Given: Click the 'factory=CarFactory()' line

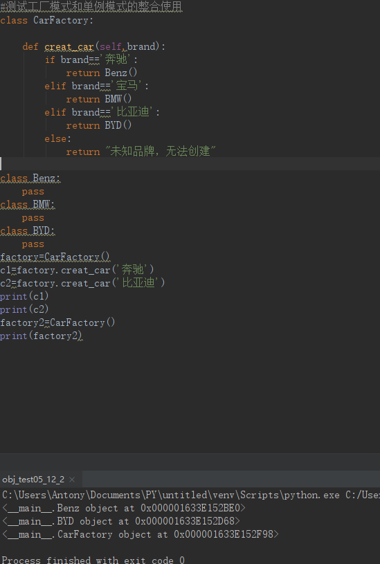Looking at the screenshot, I should [55, 257].
